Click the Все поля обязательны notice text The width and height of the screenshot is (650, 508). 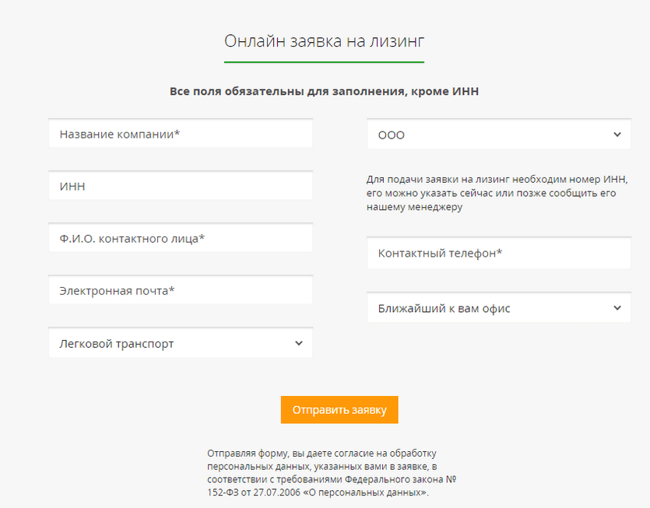(324, 91)
